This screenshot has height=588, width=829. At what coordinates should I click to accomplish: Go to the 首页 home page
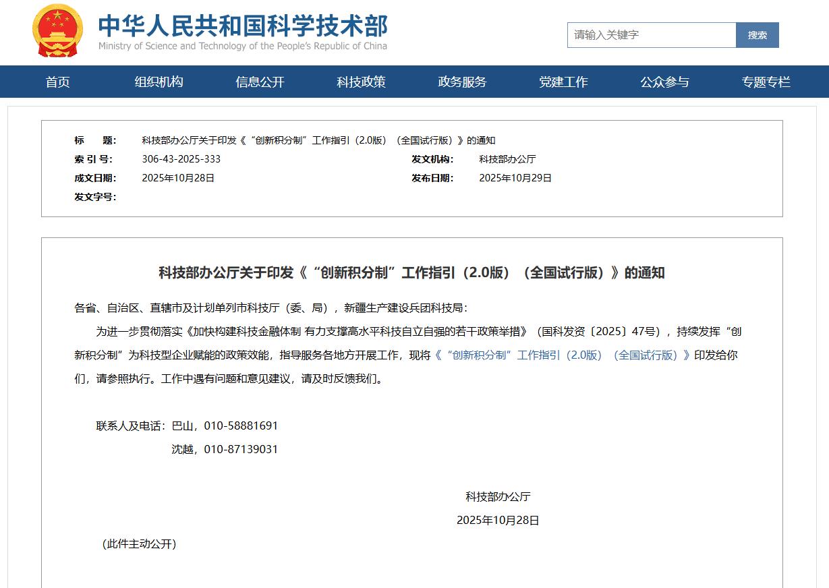point(57,82)
